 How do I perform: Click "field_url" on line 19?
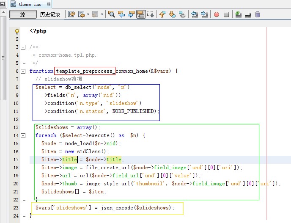126,176
